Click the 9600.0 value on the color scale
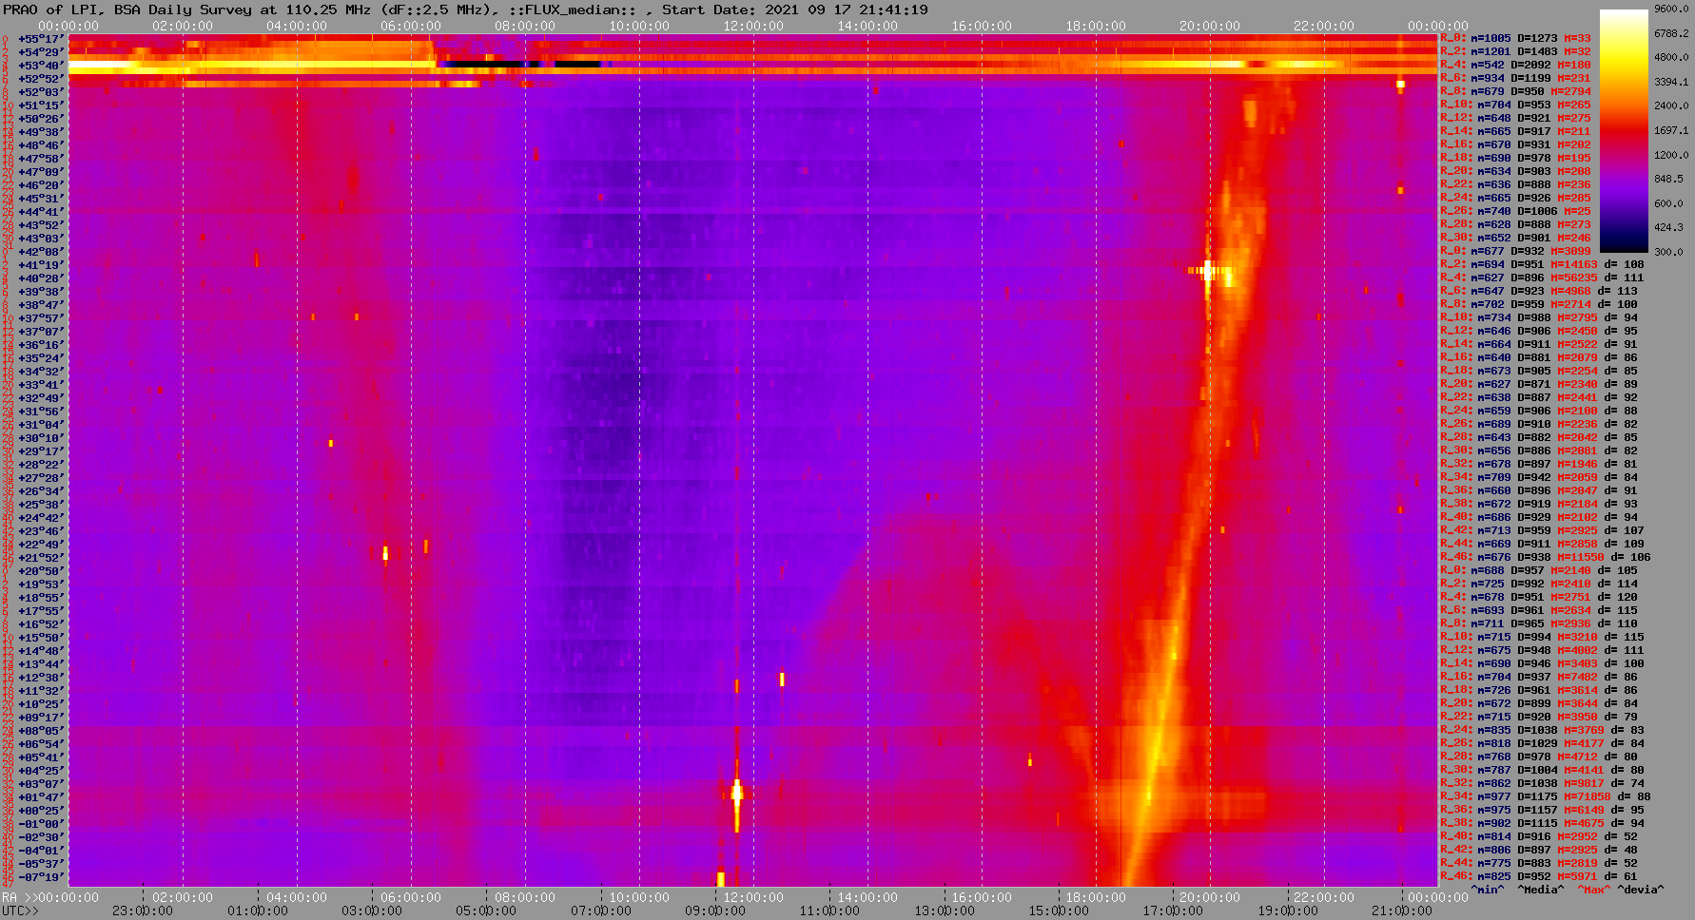The height and width of the screenshot is (920, 1695). pos(1671,9)
